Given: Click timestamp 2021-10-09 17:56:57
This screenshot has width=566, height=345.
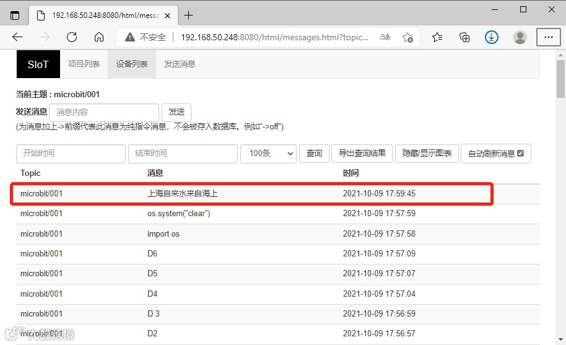Looking at the screenshot, I should coord(379,333).
